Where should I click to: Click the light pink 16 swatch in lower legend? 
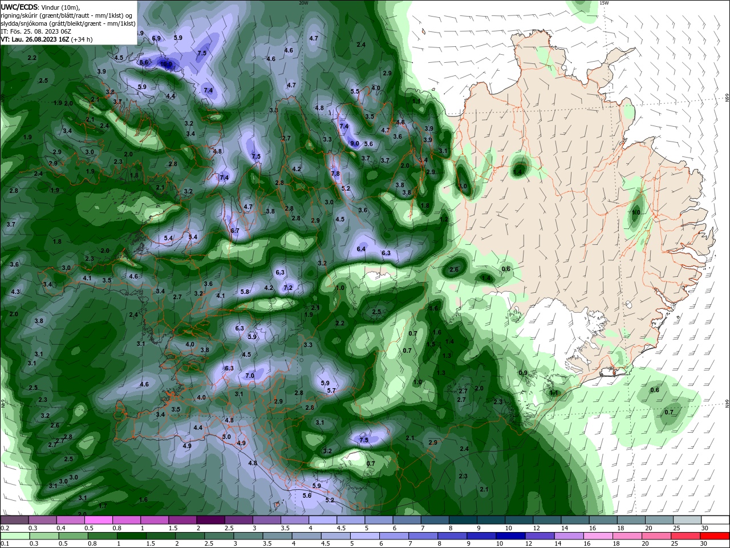pos(598,537)
